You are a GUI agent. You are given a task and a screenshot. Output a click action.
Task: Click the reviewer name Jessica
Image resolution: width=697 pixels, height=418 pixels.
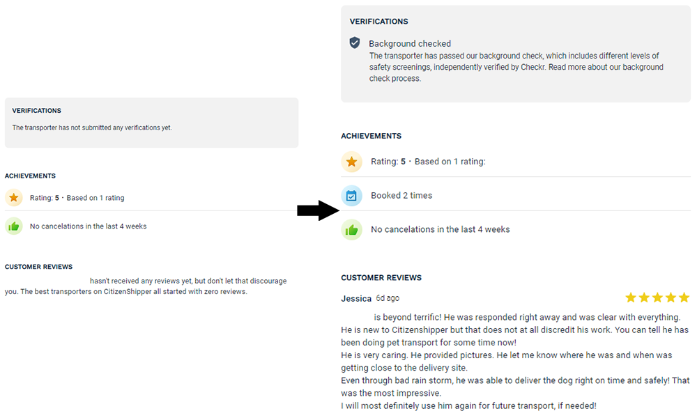[356, 298]
